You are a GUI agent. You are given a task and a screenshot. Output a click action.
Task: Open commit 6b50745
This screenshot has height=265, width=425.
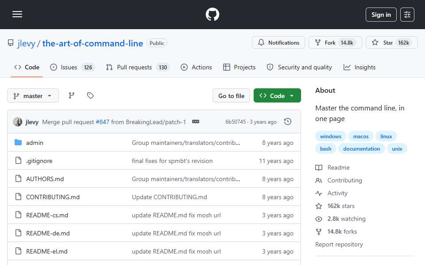(235, 122)
